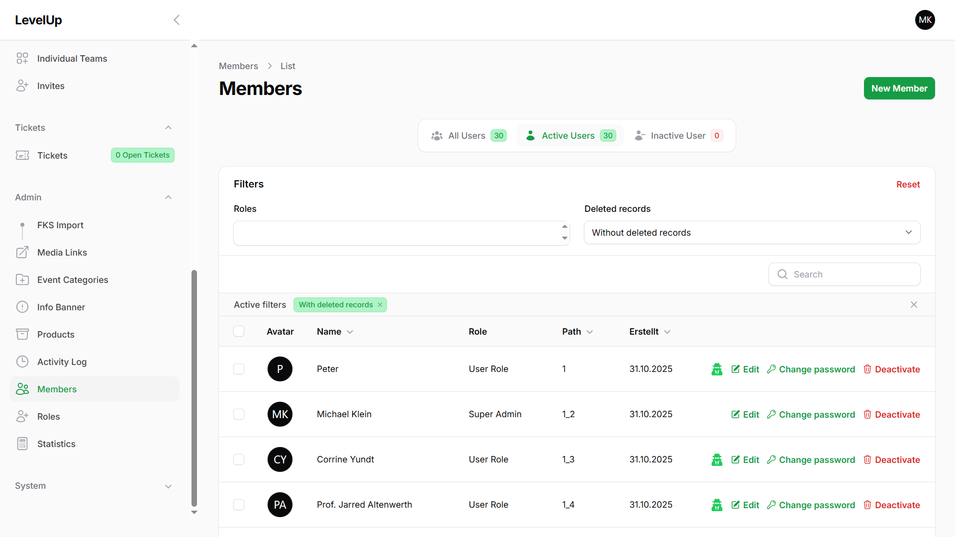Collapse the sidebar using the arrow icon

click(x=177, y=20)
